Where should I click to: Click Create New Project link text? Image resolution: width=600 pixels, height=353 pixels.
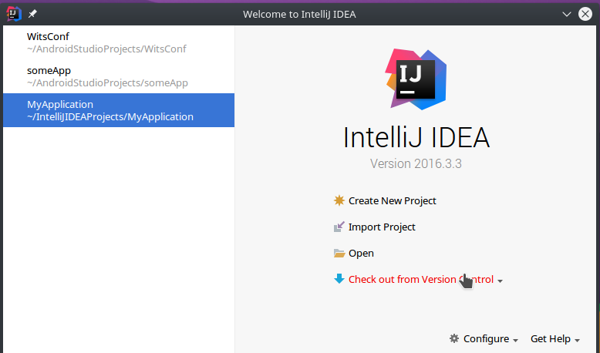[x=393, y=201]
